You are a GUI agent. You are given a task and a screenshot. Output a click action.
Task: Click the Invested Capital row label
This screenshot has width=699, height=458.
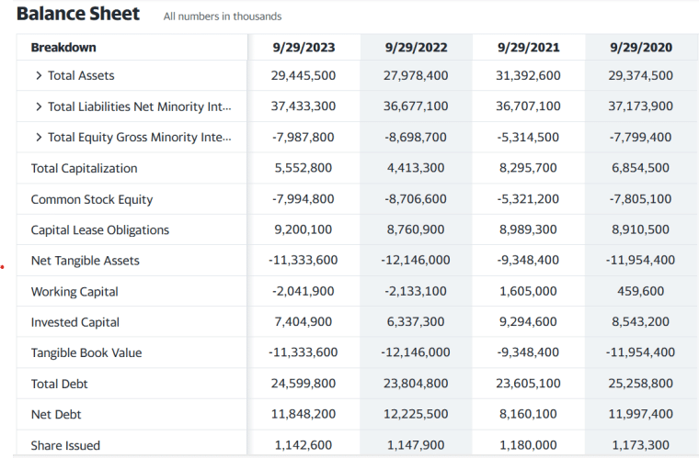74,322
